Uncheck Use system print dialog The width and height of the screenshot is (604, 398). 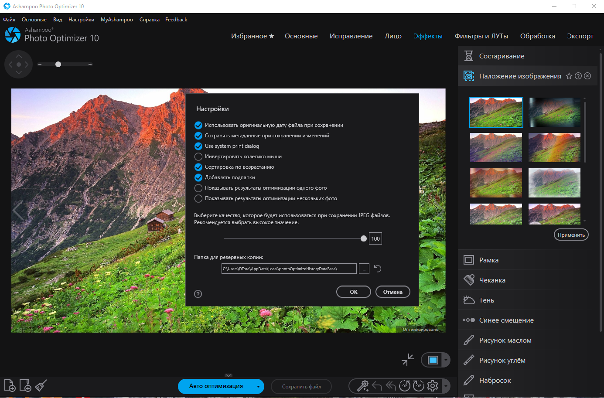pos(198,146)
